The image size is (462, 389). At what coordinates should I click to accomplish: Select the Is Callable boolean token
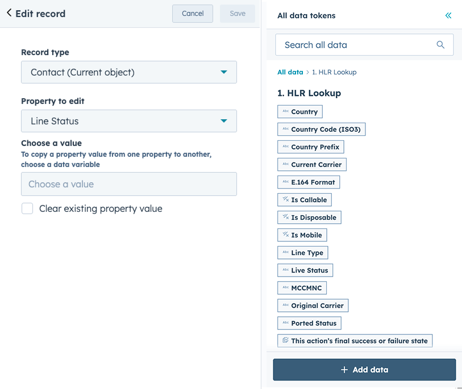coord(304,200)
